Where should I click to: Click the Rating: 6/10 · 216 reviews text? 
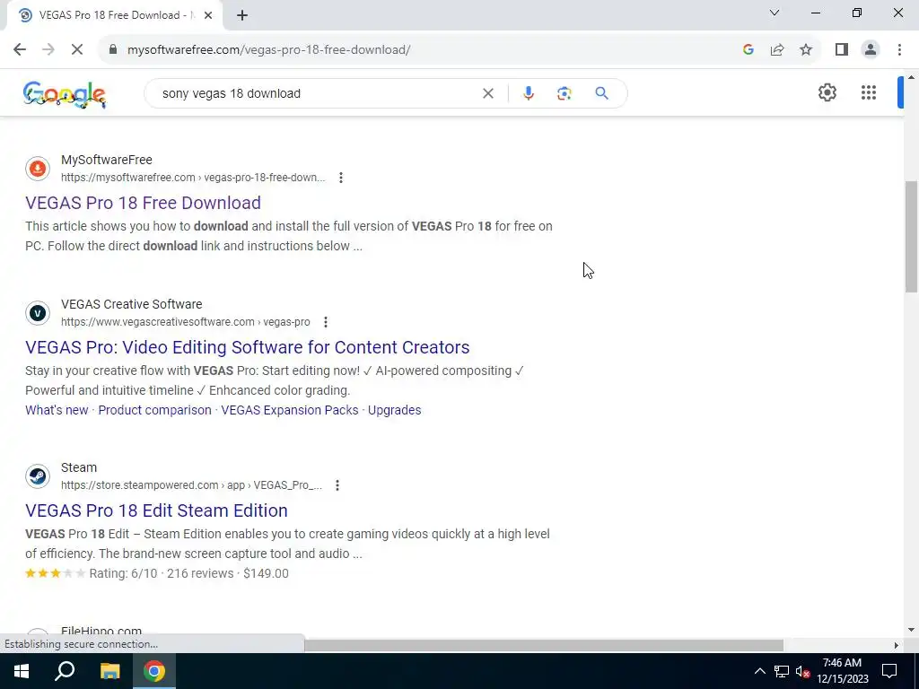tap(162, 573)
